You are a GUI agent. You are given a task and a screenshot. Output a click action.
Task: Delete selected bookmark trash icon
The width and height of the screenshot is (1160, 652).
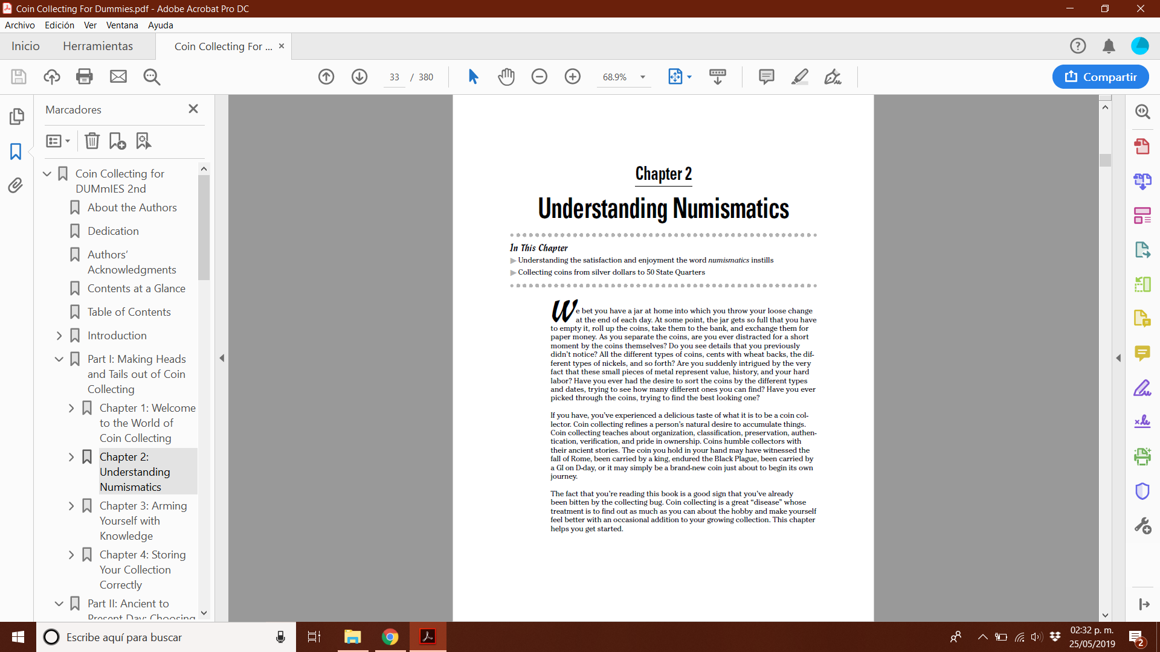point(92,141)
